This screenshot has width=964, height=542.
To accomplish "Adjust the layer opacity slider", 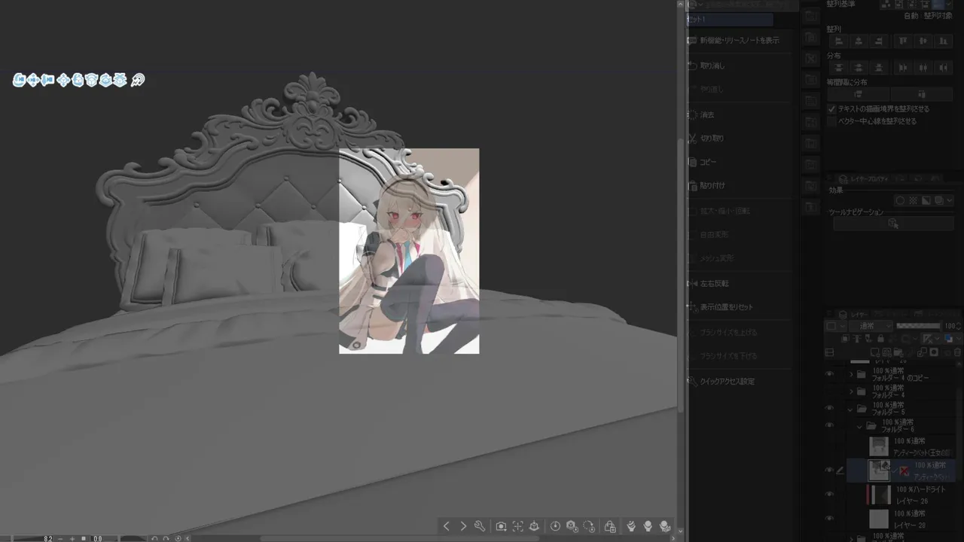I will [x=919, y=326].
